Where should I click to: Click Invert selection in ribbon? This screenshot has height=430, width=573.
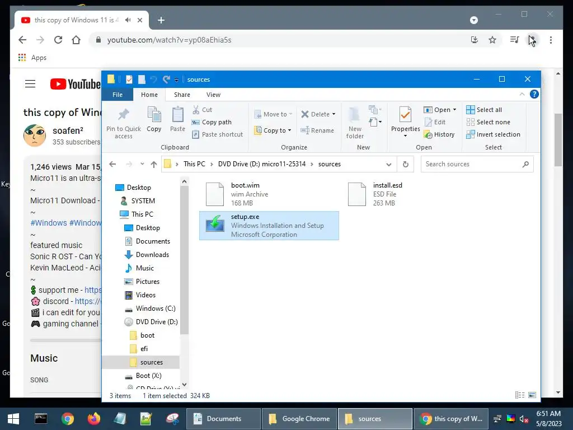click(x=494, y=134)
